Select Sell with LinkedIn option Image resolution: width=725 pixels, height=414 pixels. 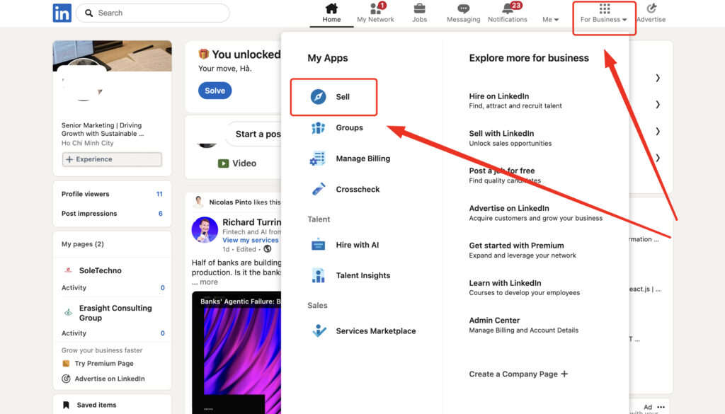(x=510, y=138)
